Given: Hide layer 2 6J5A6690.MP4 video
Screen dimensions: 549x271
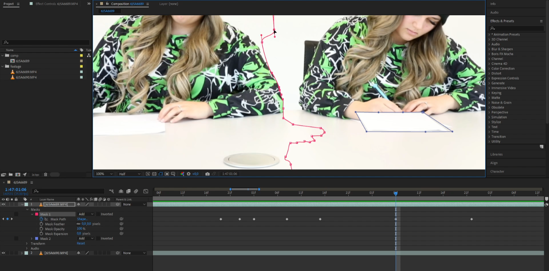Looking at the screenshot, I should coord(3,253).
